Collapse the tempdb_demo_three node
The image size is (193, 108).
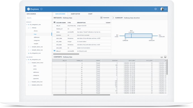click(29, 63)
